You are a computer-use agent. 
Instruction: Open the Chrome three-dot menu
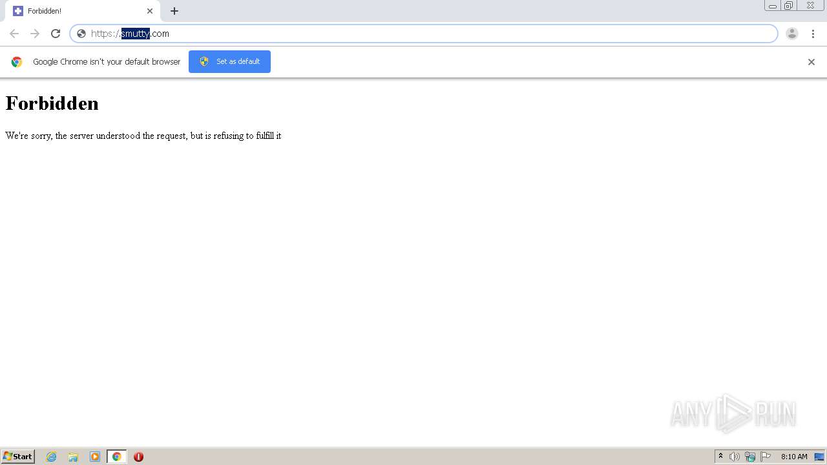point(813,34)
